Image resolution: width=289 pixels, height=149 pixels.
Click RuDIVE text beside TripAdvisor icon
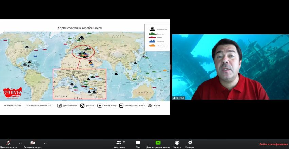pyautogui.click(x=157, y=106)
